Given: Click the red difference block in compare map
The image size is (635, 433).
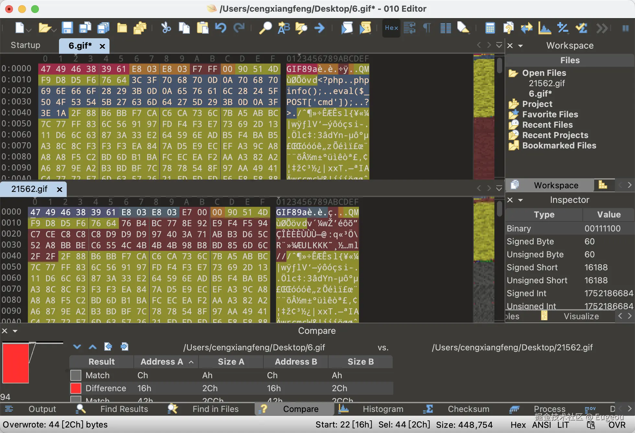Looking at the screenshot, I should pyautogui.click(x=16, y=363).
